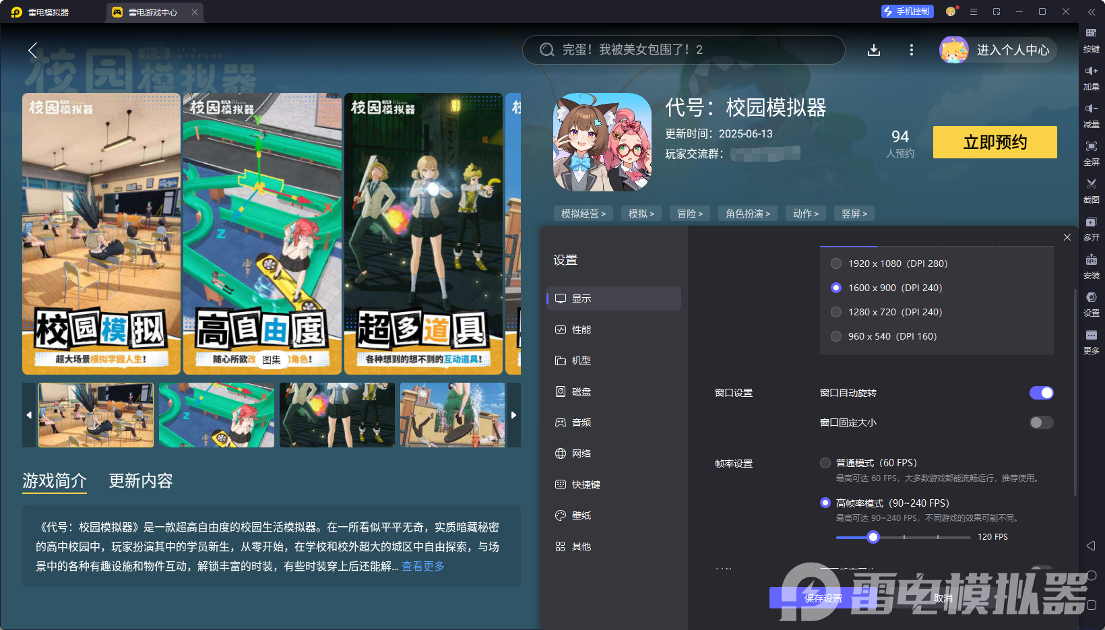This screenshot has width=1105, height=630.
Task: Select the 1920 x 1080 resolution radio button
Action: coord(836,263)
